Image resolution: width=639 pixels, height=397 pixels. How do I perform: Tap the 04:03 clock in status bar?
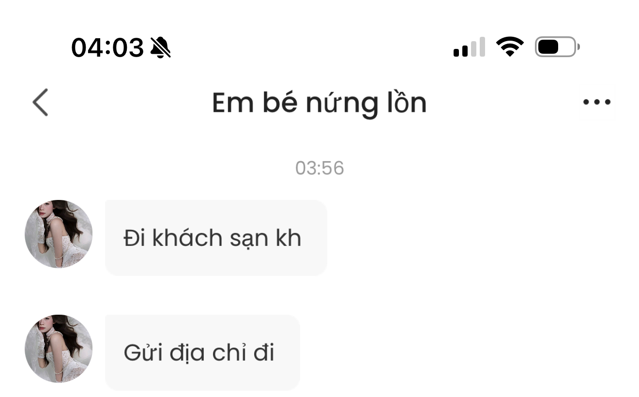click(x=107, y=48)
